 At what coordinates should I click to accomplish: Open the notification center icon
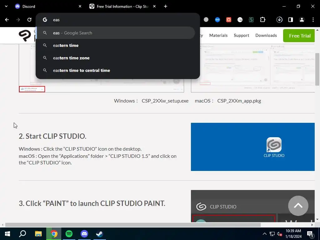click(310, 234)
